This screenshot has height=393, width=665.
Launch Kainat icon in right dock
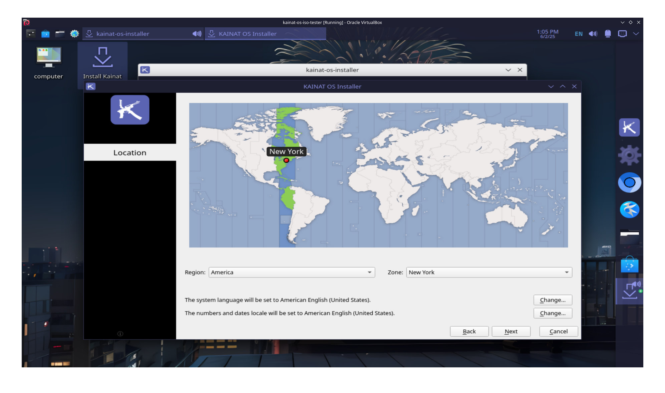click(629, 127)
